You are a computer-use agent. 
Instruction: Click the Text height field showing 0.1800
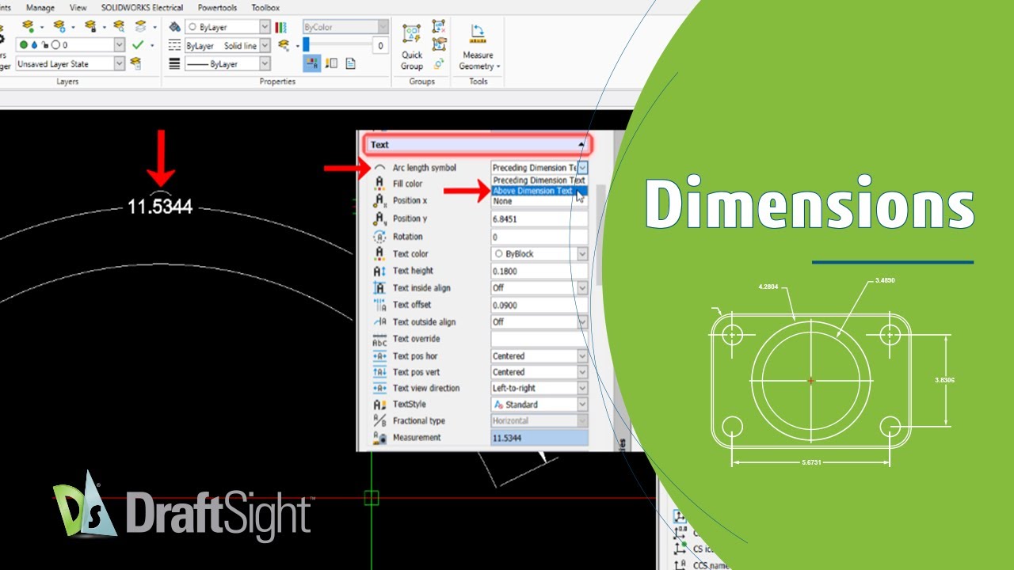[539, 271]
